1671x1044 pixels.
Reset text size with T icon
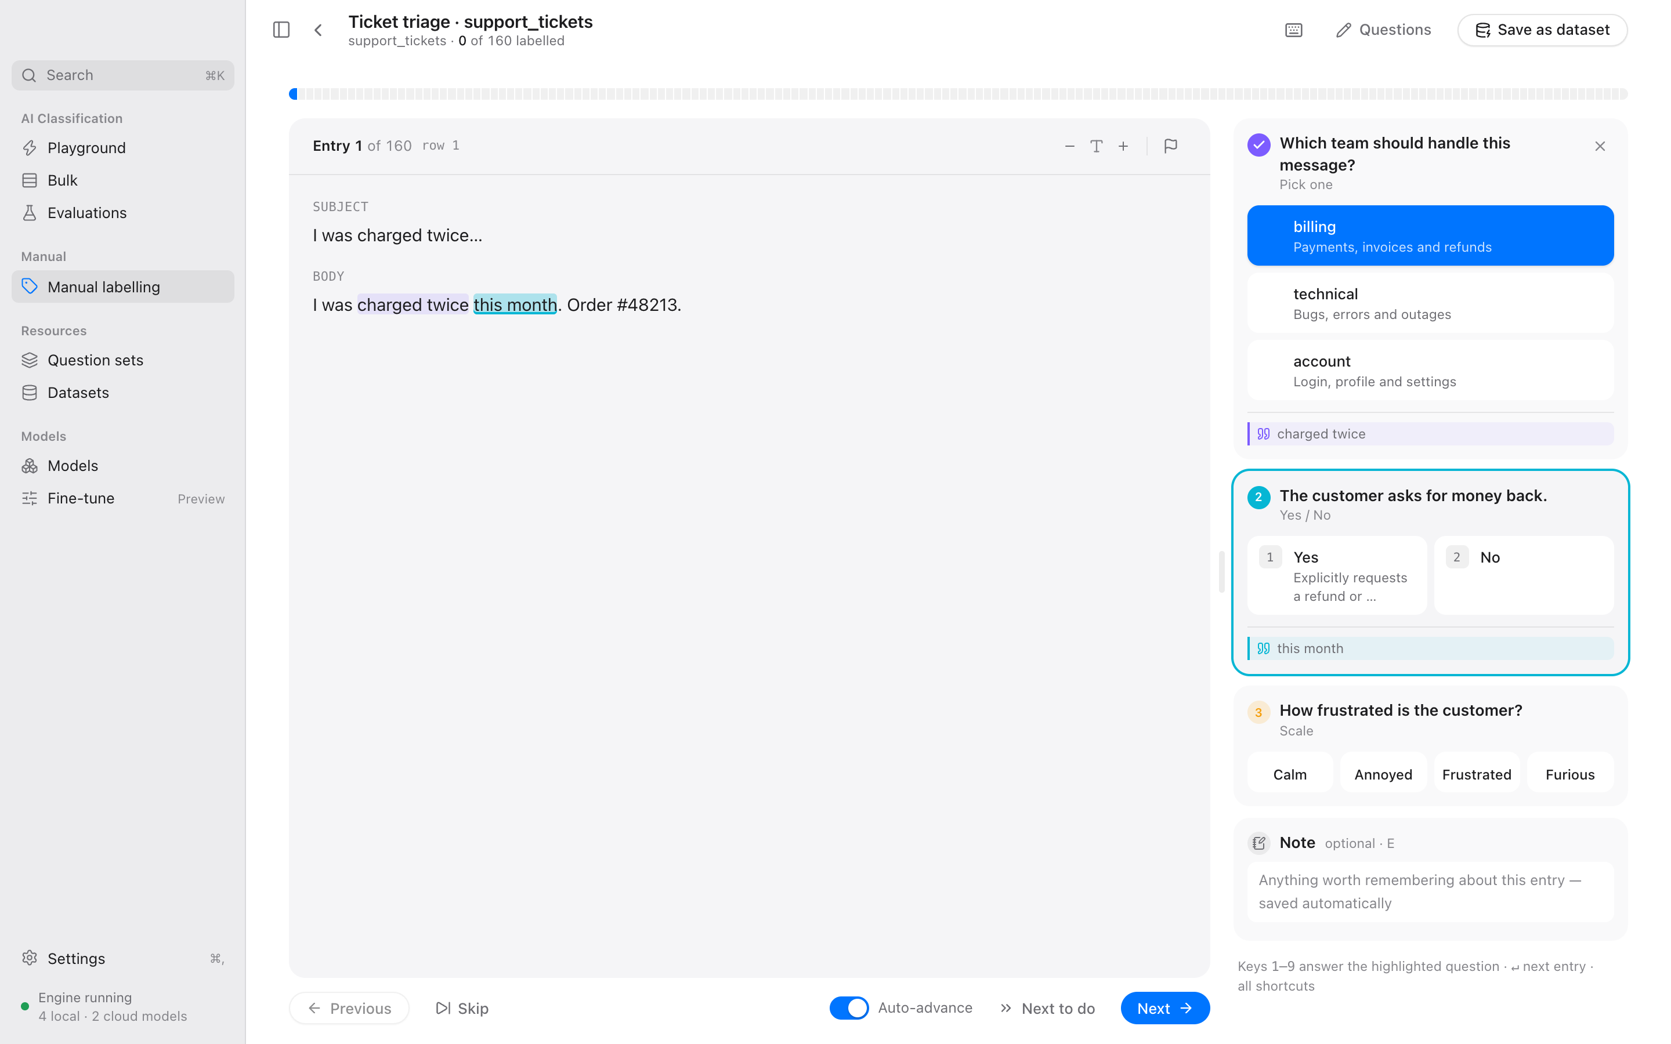coord(1097,146)
